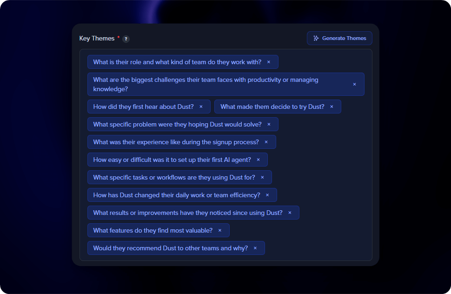The image size is (451, 294).
Task: Delete 'specific problem' theme with its x
Action: (269, 124)
